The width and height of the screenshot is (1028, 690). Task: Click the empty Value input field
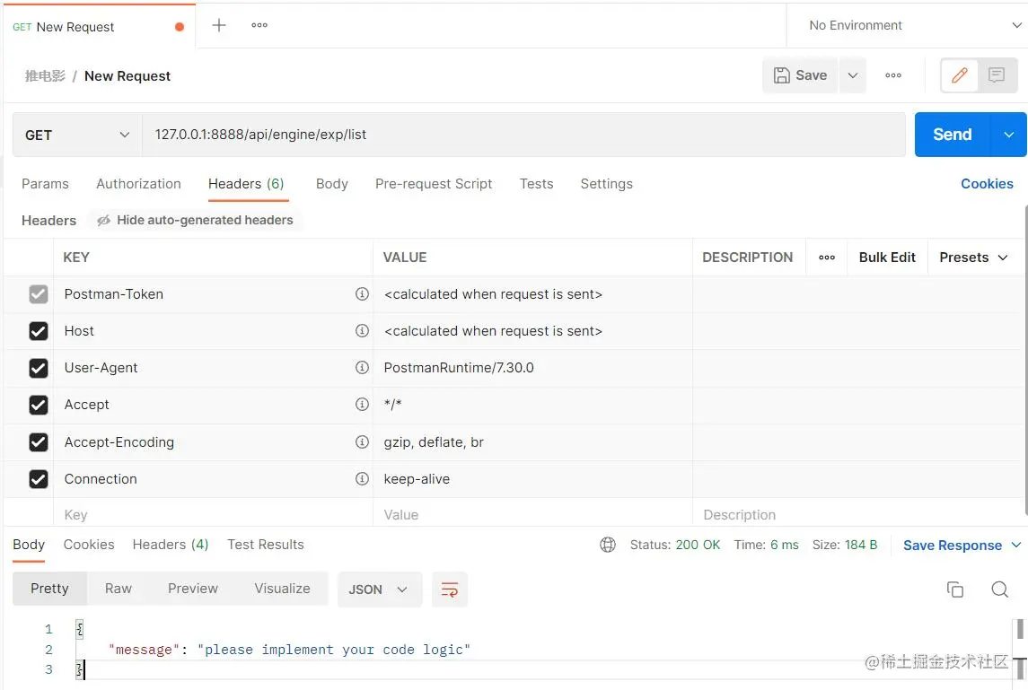pyautogui.click(x=532, y=514)
